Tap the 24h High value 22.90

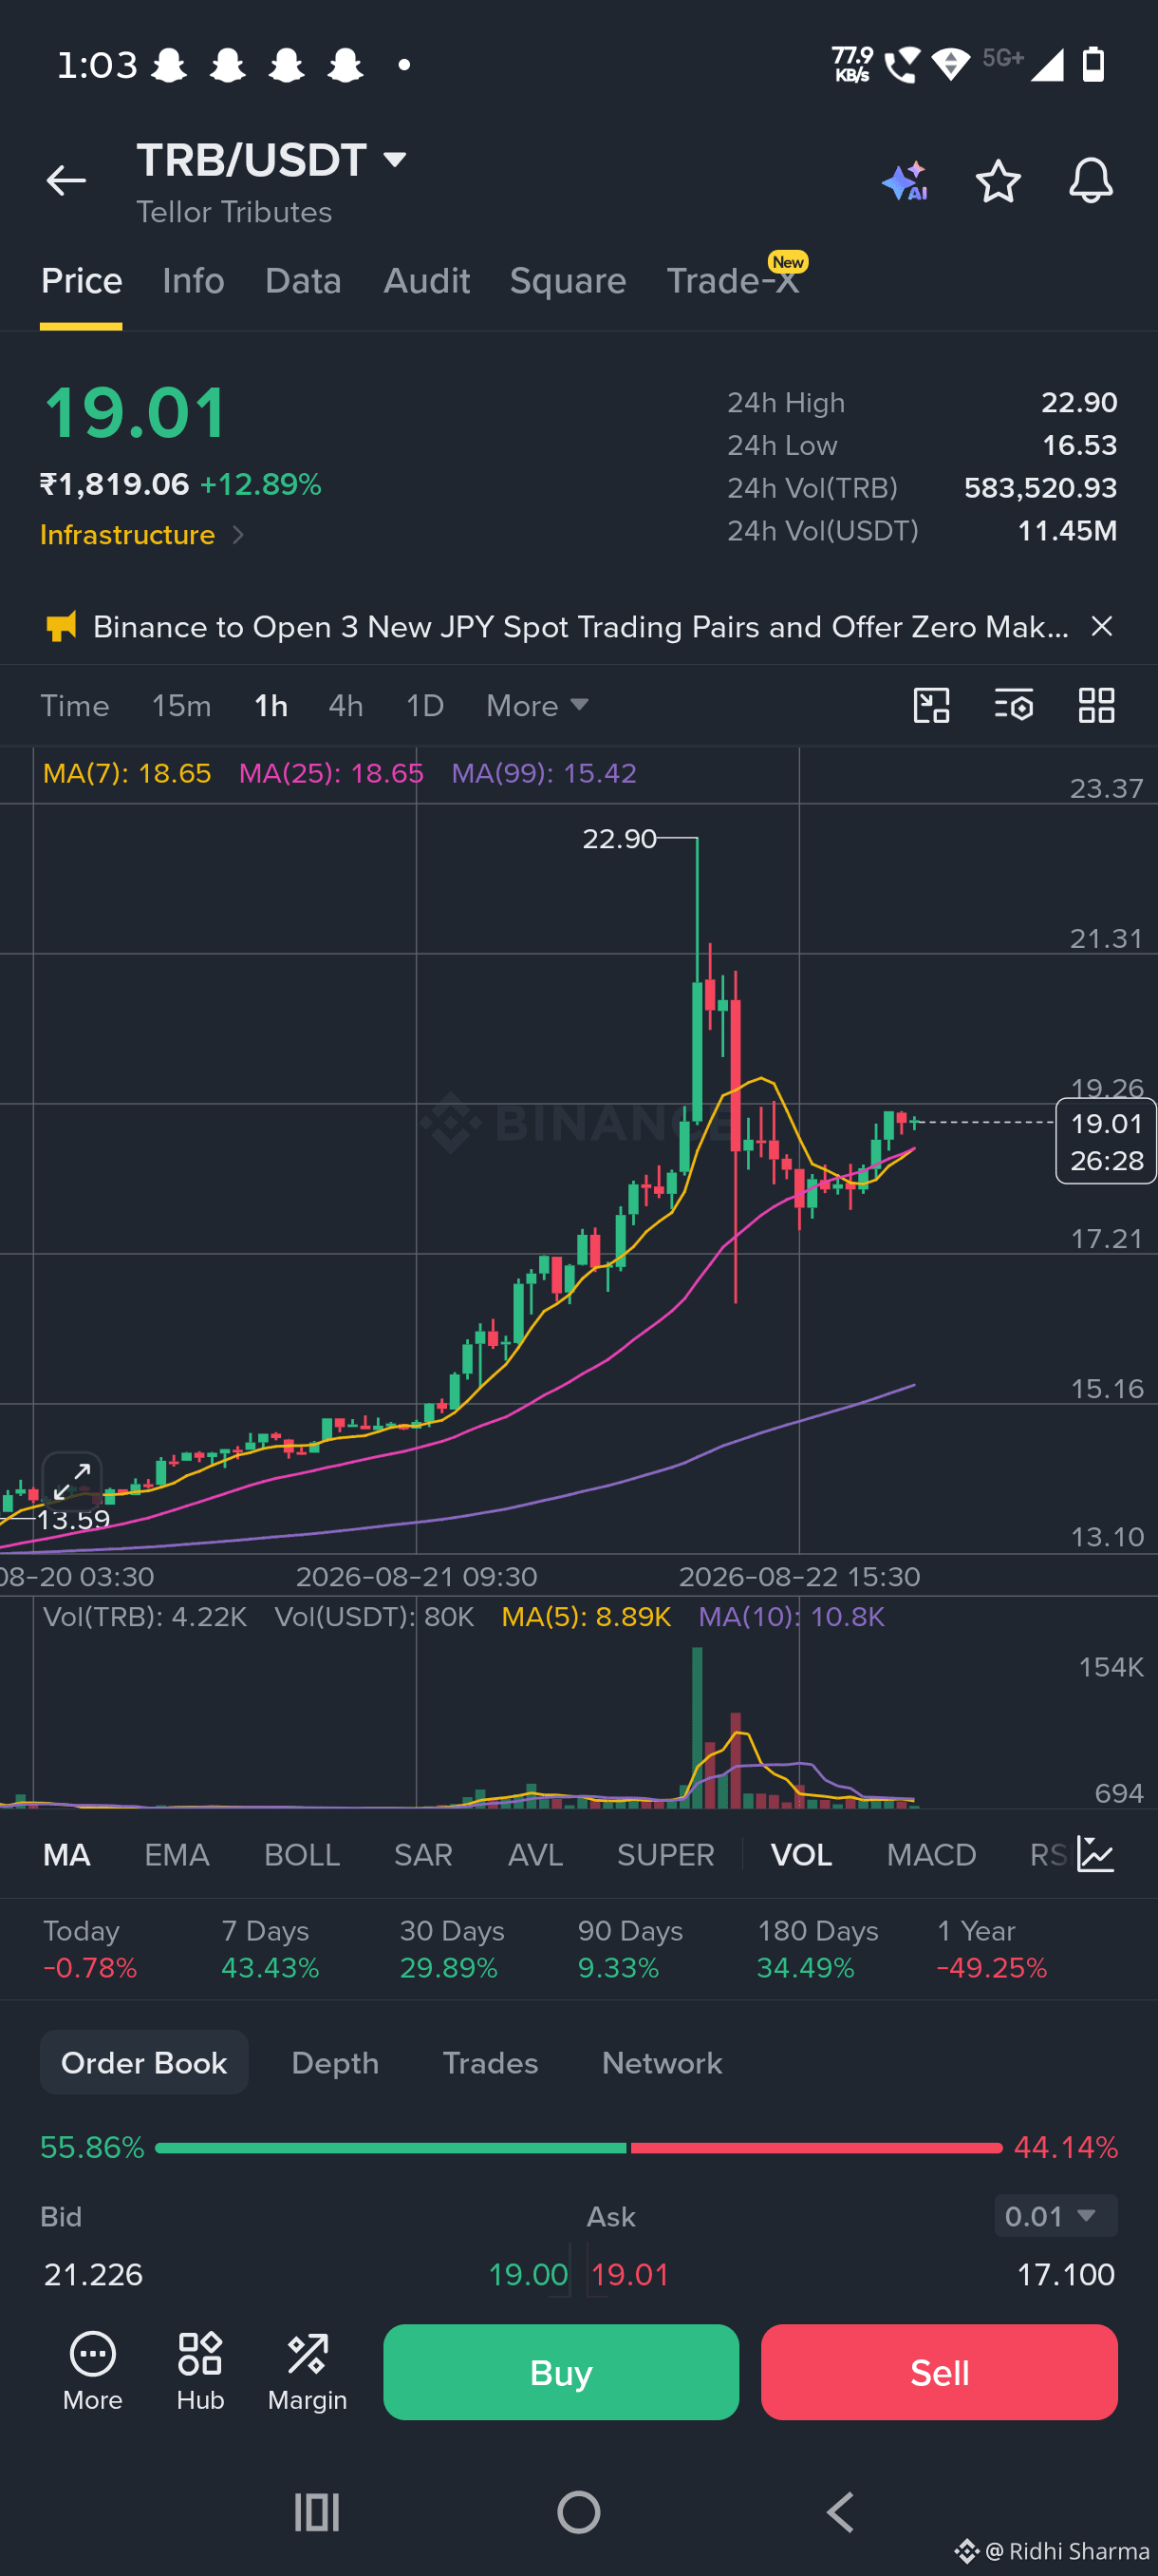tap(1079, 402)
